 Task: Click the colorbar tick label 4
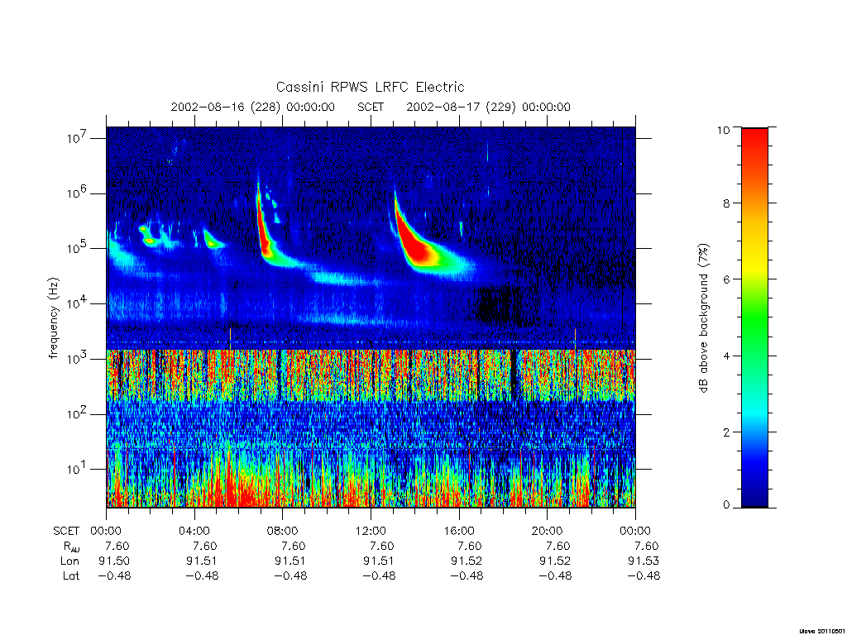coord(726,356)
